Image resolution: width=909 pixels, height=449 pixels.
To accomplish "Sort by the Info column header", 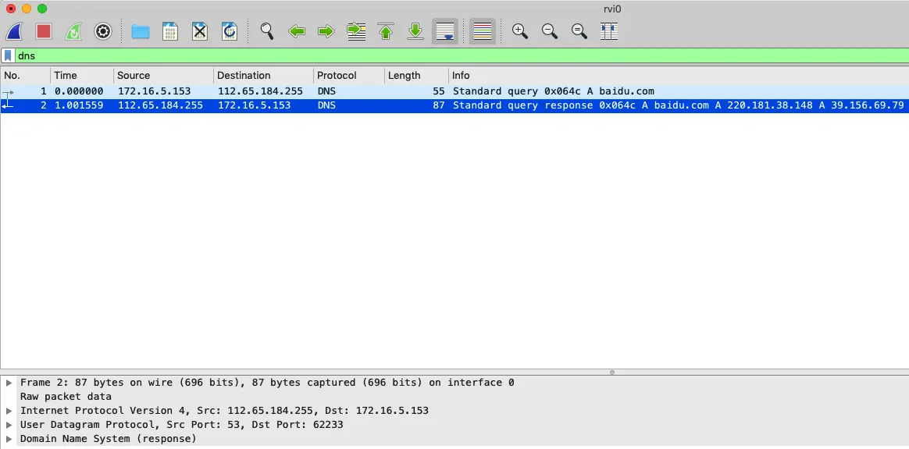I will click(679, 75).
